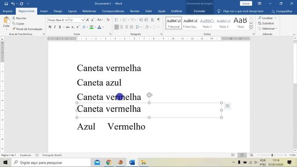The width and height of the screenshot is (297, 167).
Task: Decrease paragraph indent
Action: 141,19
